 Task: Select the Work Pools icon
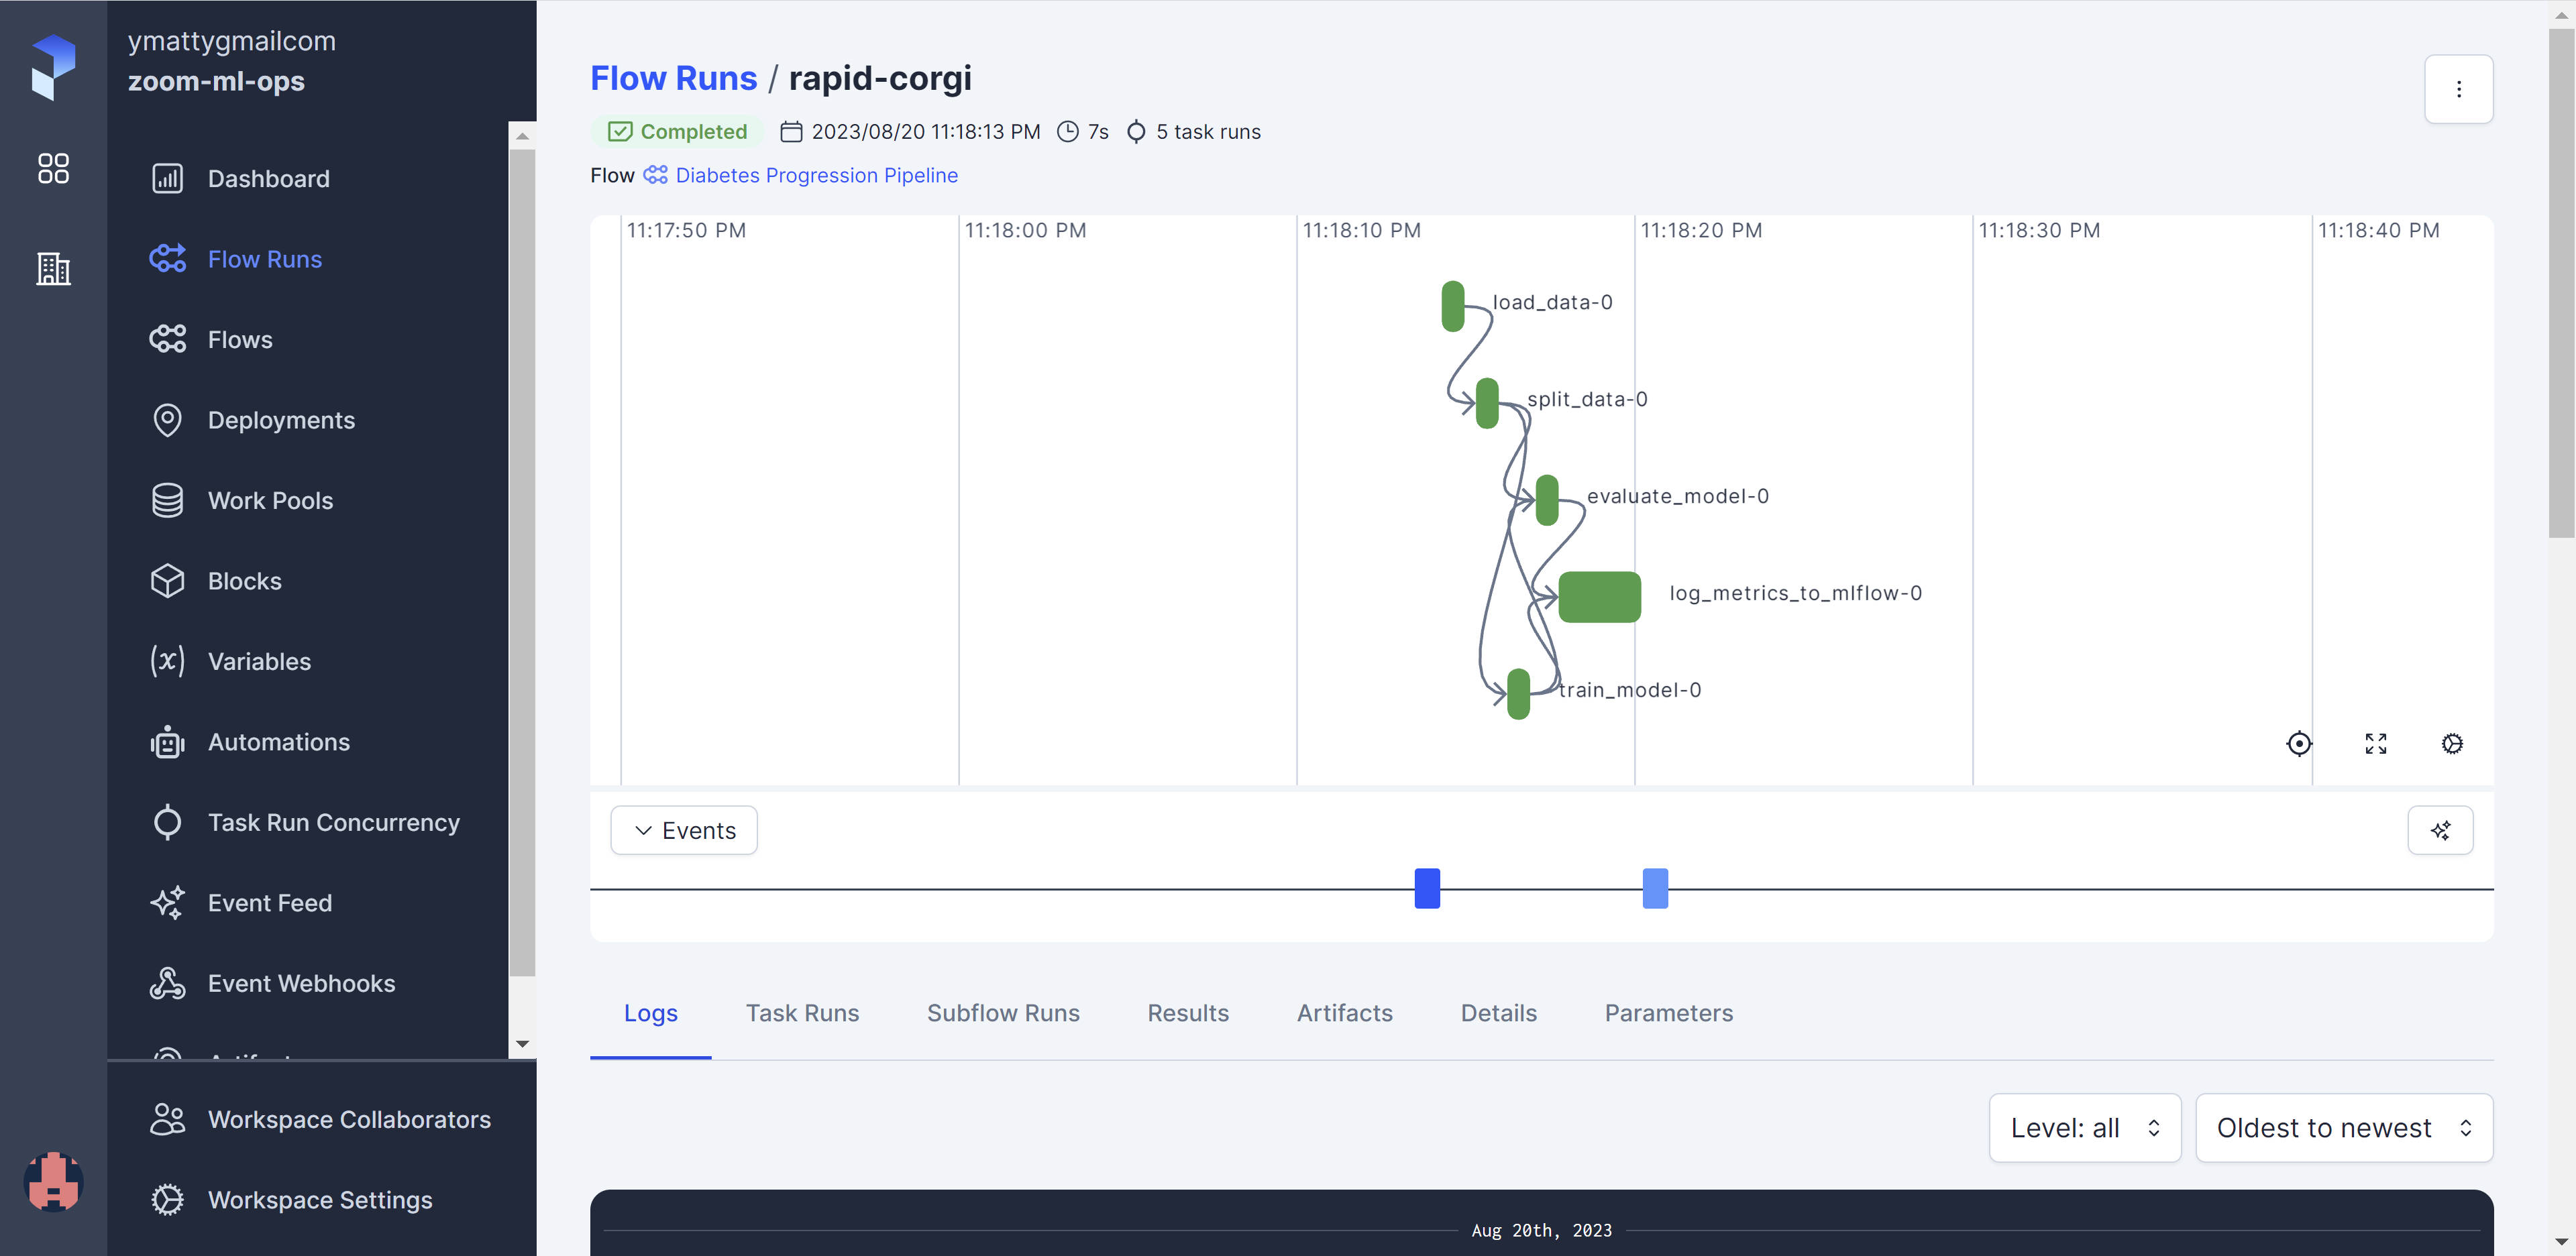tap(164, 499)
